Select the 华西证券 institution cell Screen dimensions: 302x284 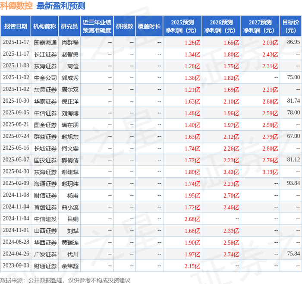[45, 243]
